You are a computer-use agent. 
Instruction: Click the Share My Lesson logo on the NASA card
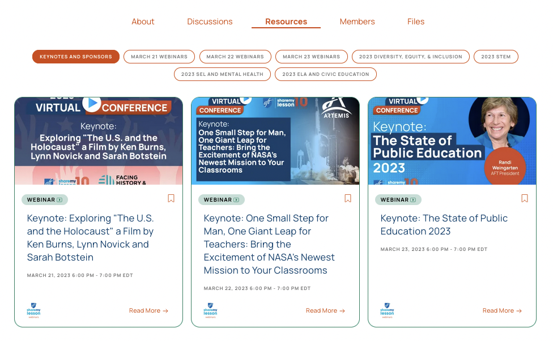210,310
